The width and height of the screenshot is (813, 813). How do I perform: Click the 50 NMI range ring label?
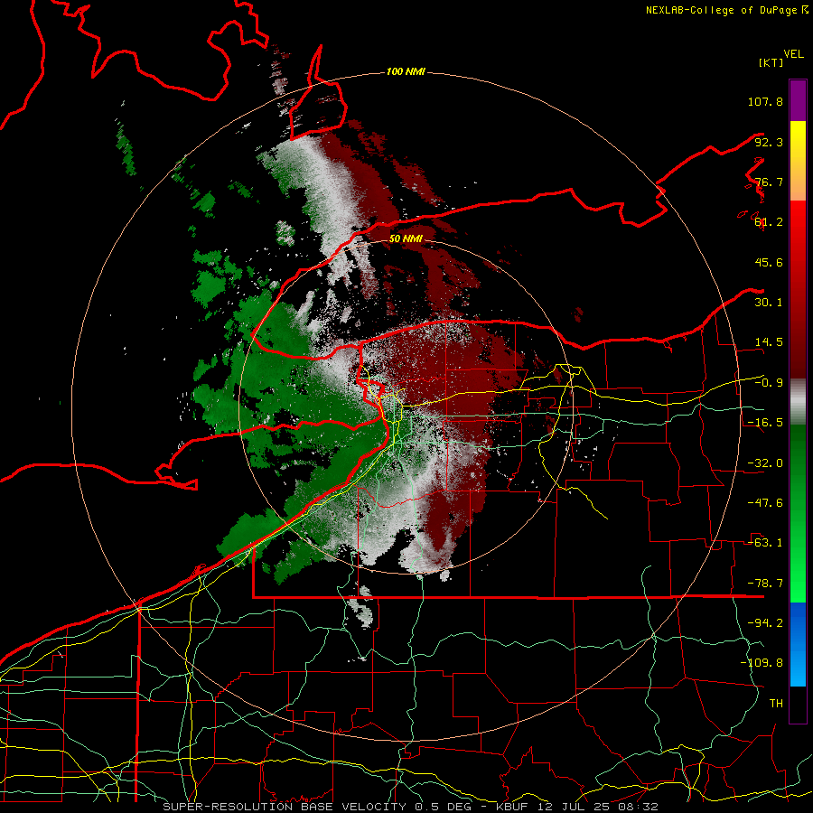(x=406, y=239)
